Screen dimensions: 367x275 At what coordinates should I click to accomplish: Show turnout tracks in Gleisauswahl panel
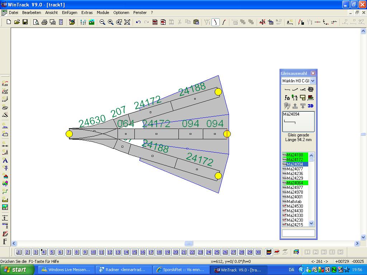302,89
